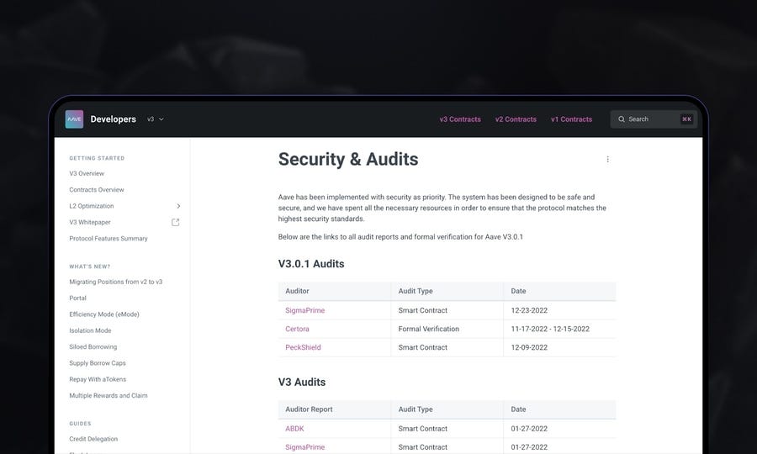This screenshot has height=454, width=757.
Task: Go to v1 Contracts
Action: (571, 119)
